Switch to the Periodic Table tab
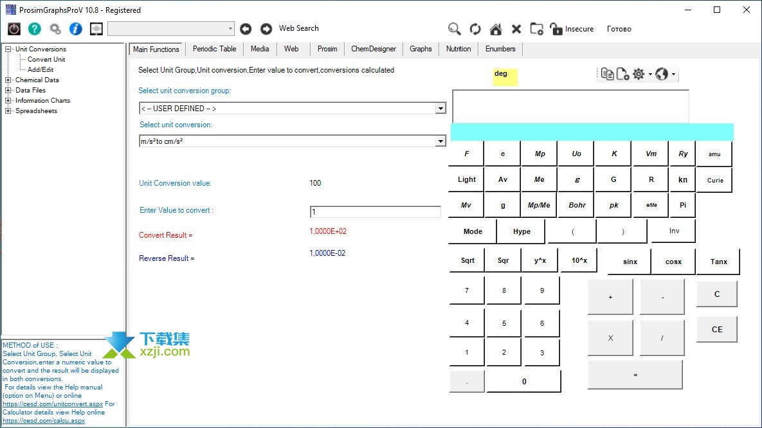This screenshot has height=428, width=762. point(214,49)
